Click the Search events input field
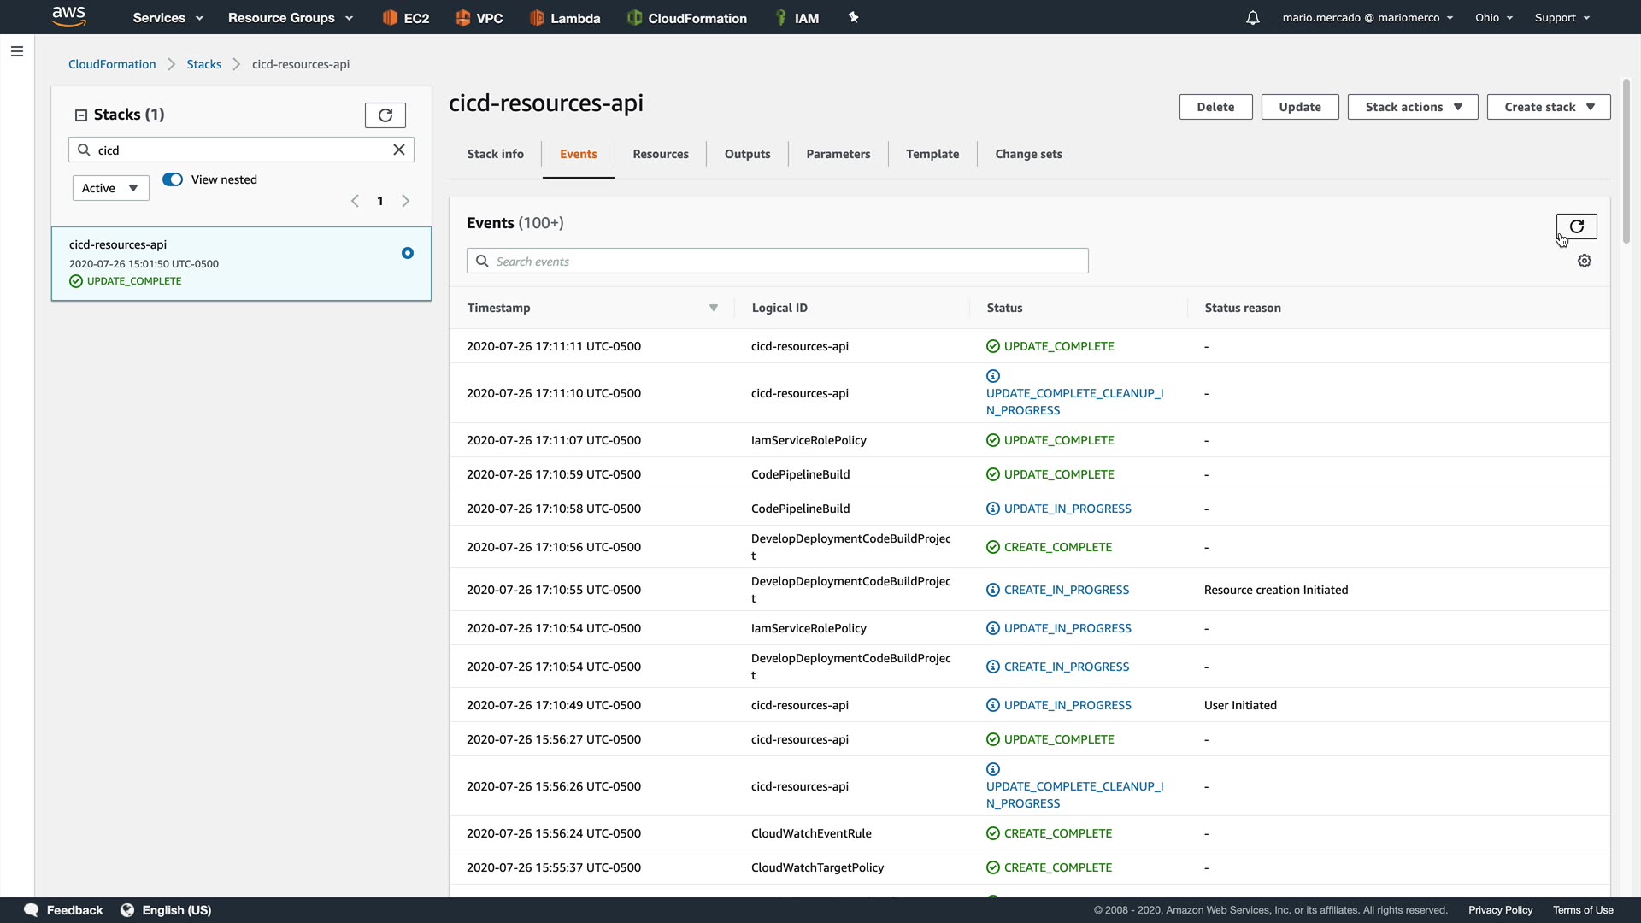This screenshot has height=923, width=1641. click(x=778, y=262)
